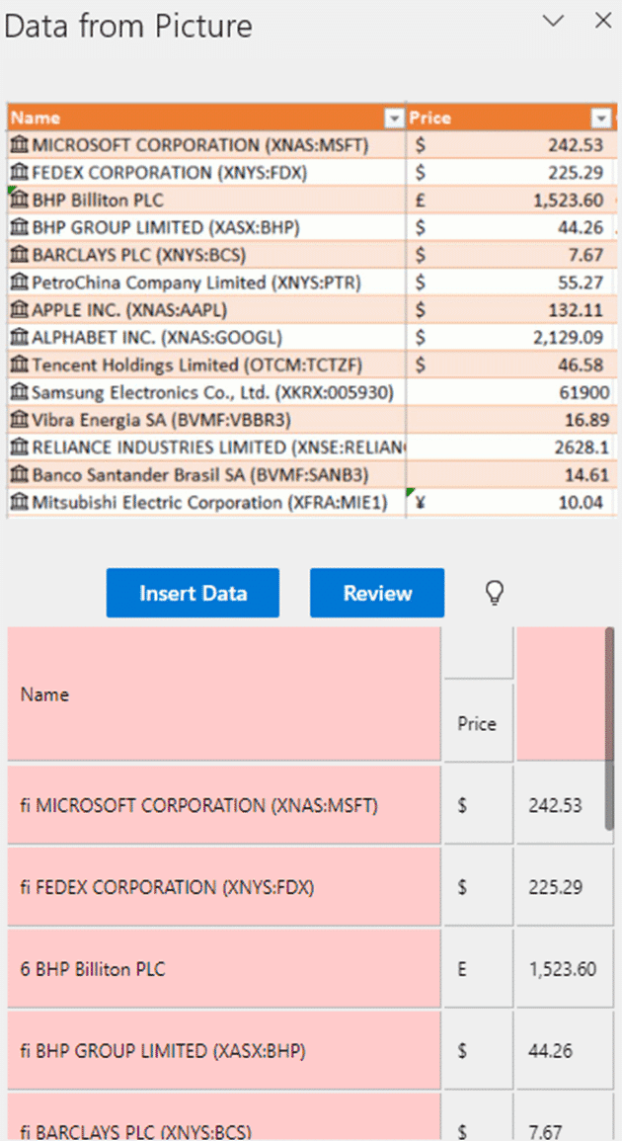The height and width of the screenshot is (1141, 622).
Task: Open the Price column filter dropdown
Action: [600, 119]
